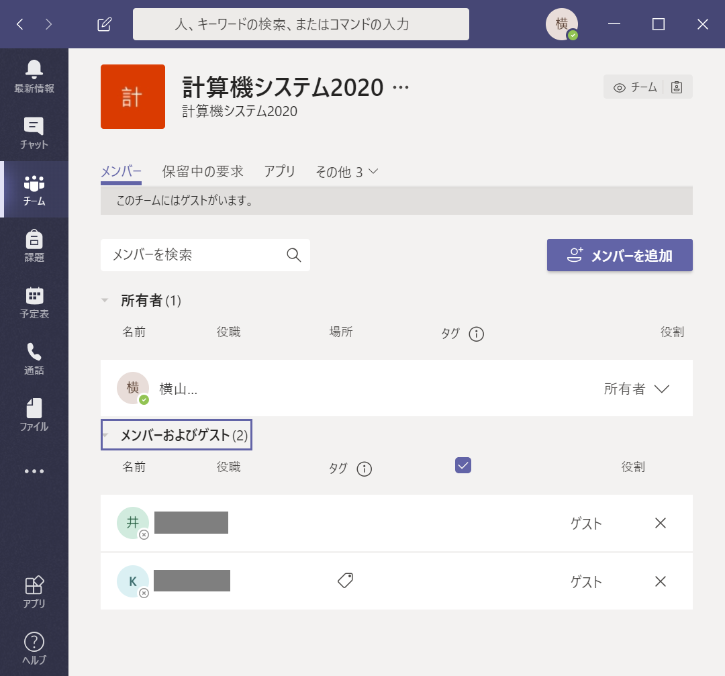Click ゲスト role label in 井 row
Image resolution: width=725 pixels, height=676 pixels.
(586, 524)
